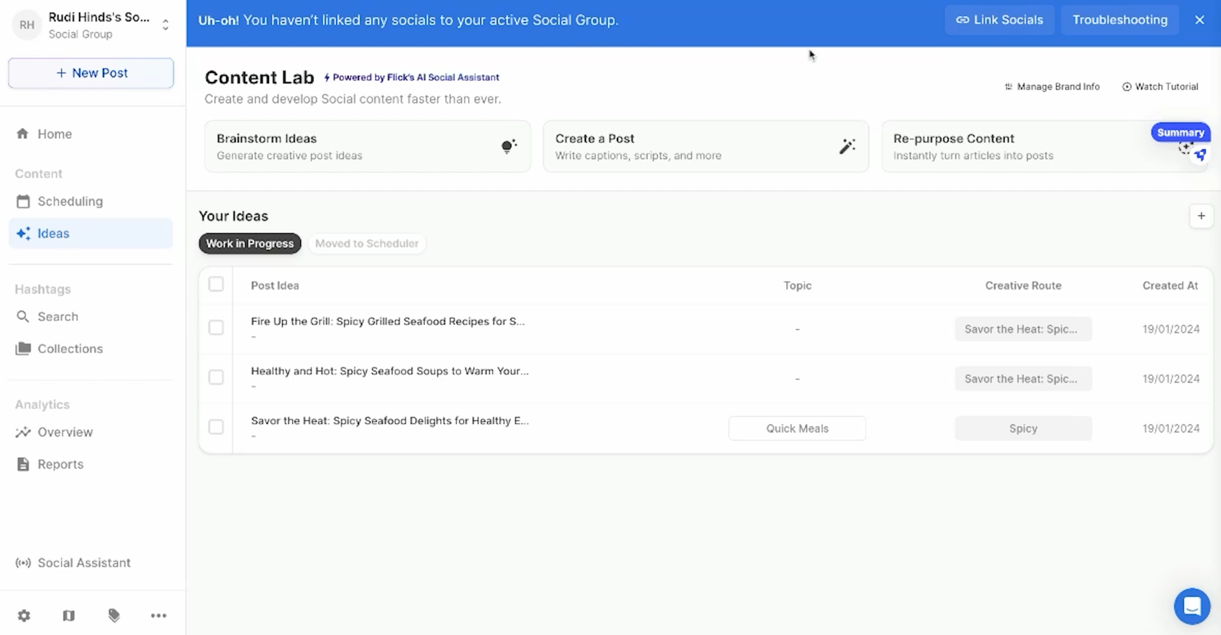Switch to the Moved to Scheduler tab
This screenshot has width=1221, height=635.
click(x=366, y=244)
